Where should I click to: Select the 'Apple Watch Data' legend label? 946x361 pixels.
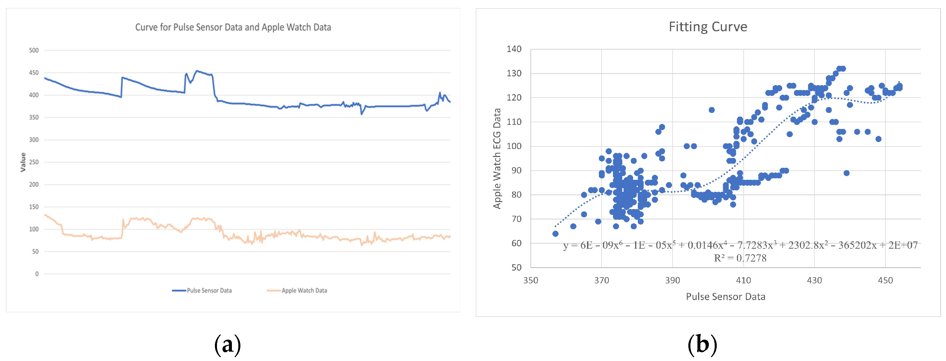coord(304,291)
